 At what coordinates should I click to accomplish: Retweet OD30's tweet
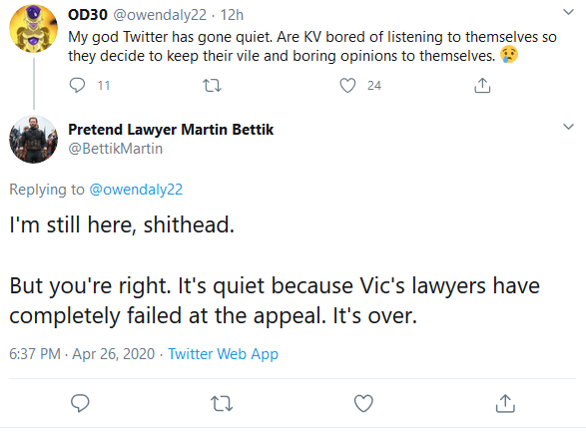(x=212, y=86)
